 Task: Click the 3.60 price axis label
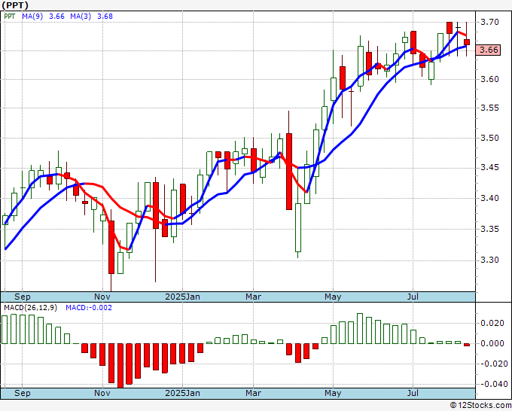click(x=489, y=79)
